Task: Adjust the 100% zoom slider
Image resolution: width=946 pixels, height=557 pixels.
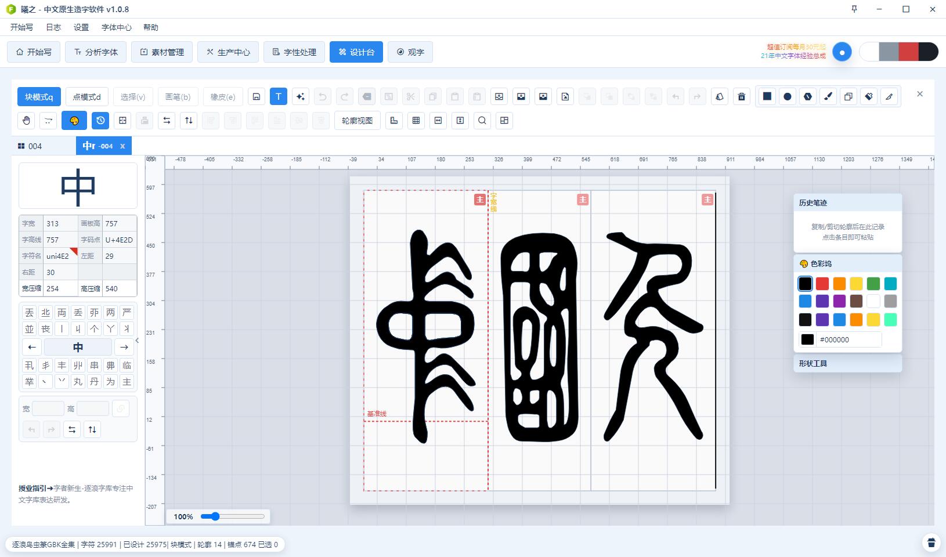Action: [232, 516]
